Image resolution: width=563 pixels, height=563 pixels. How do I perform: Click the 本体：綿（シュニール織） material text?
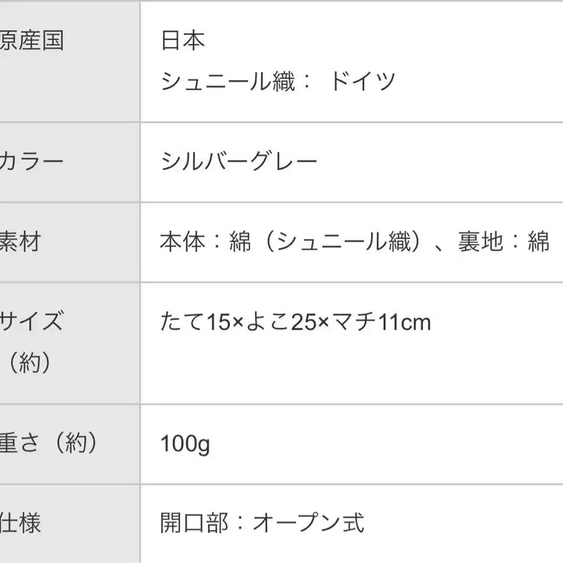coord(289,242)
